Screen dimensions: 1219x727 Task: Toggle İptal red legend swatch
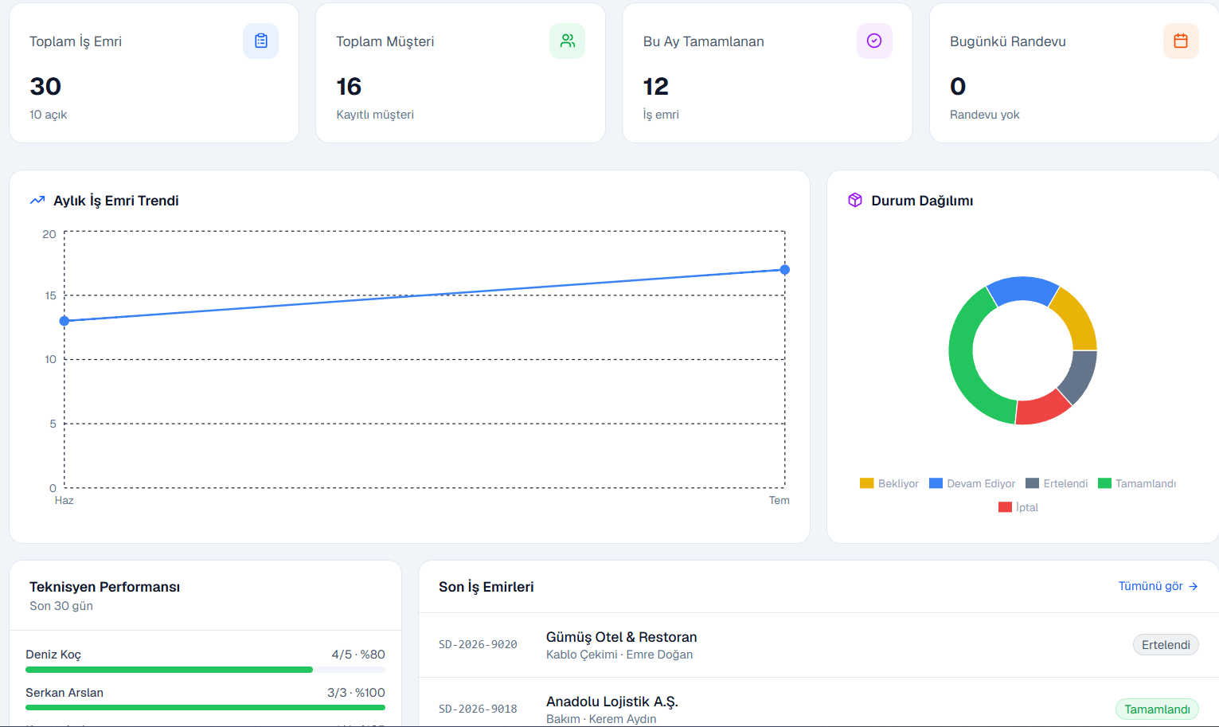(x=1005, y=507)
